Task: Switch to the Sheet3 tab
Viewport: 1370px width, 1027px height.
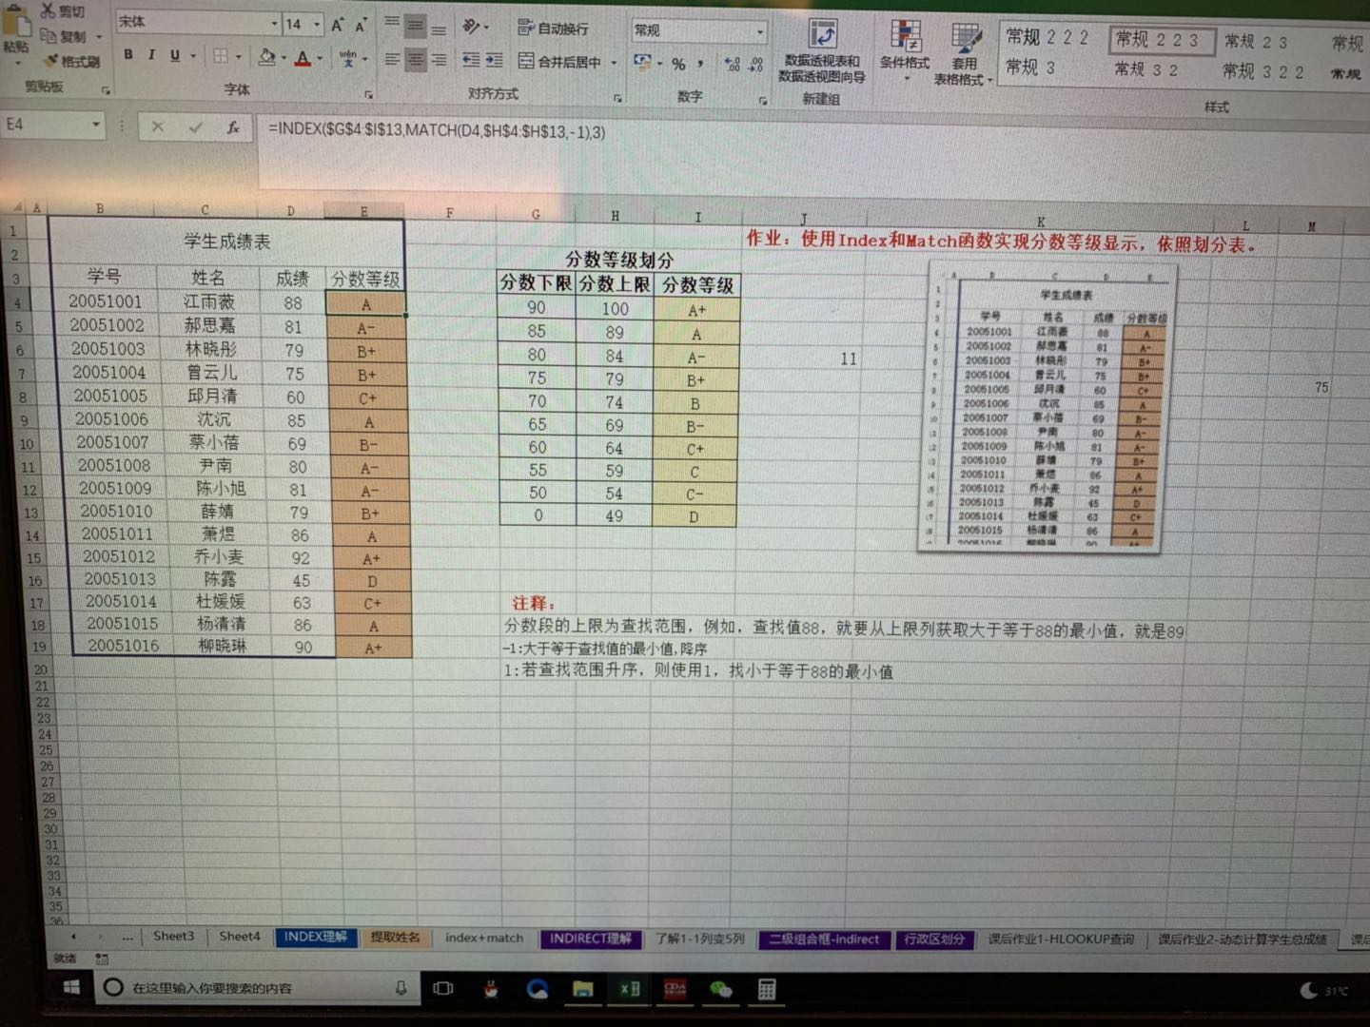Action: (173, 936)
